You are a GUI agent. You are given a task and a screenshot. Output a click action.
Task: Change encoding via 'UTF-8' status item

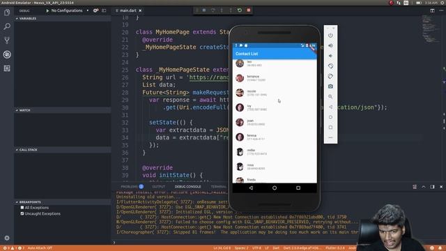coord(256,248)
